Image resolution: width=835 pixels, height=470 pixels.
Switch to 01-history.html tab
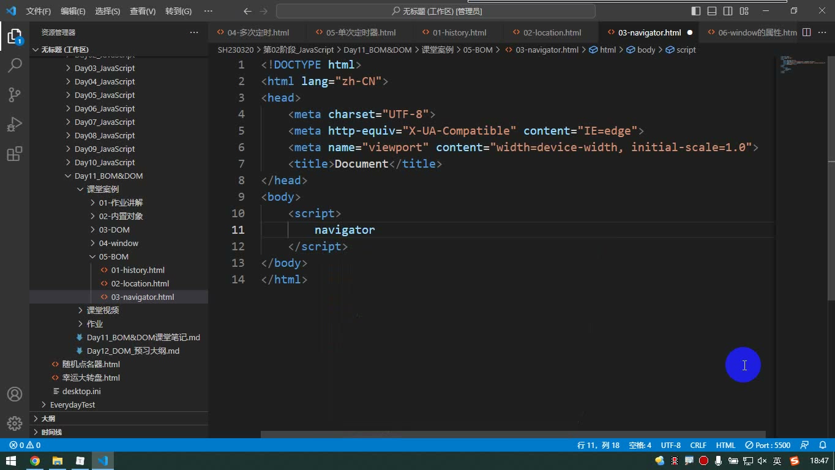(x=459, y=32)
